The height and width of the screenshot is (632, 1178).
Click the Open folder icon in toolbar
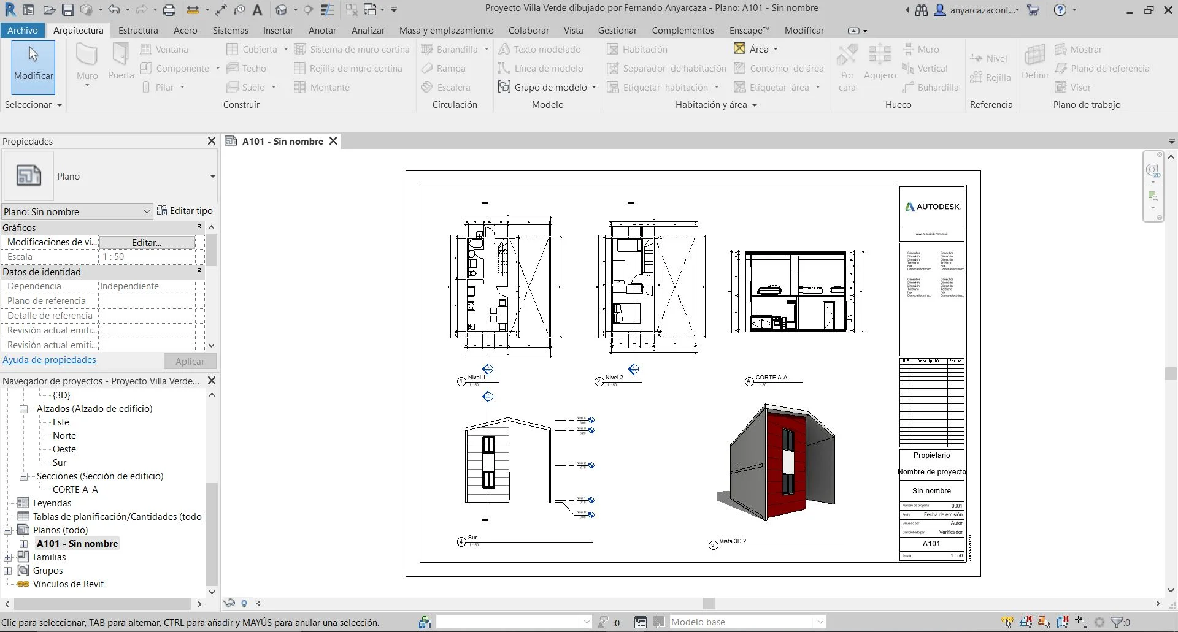[x=49, y=10]
